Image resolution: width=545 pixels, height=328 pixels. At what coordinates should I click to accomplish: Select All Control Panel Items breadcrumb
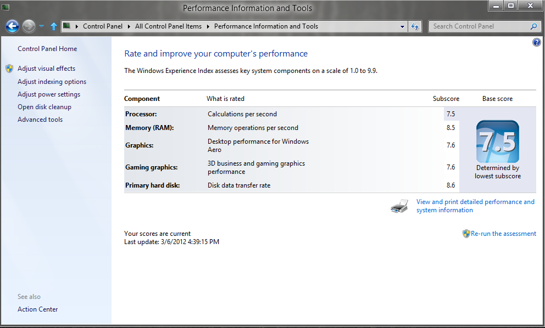coord(168,26)
